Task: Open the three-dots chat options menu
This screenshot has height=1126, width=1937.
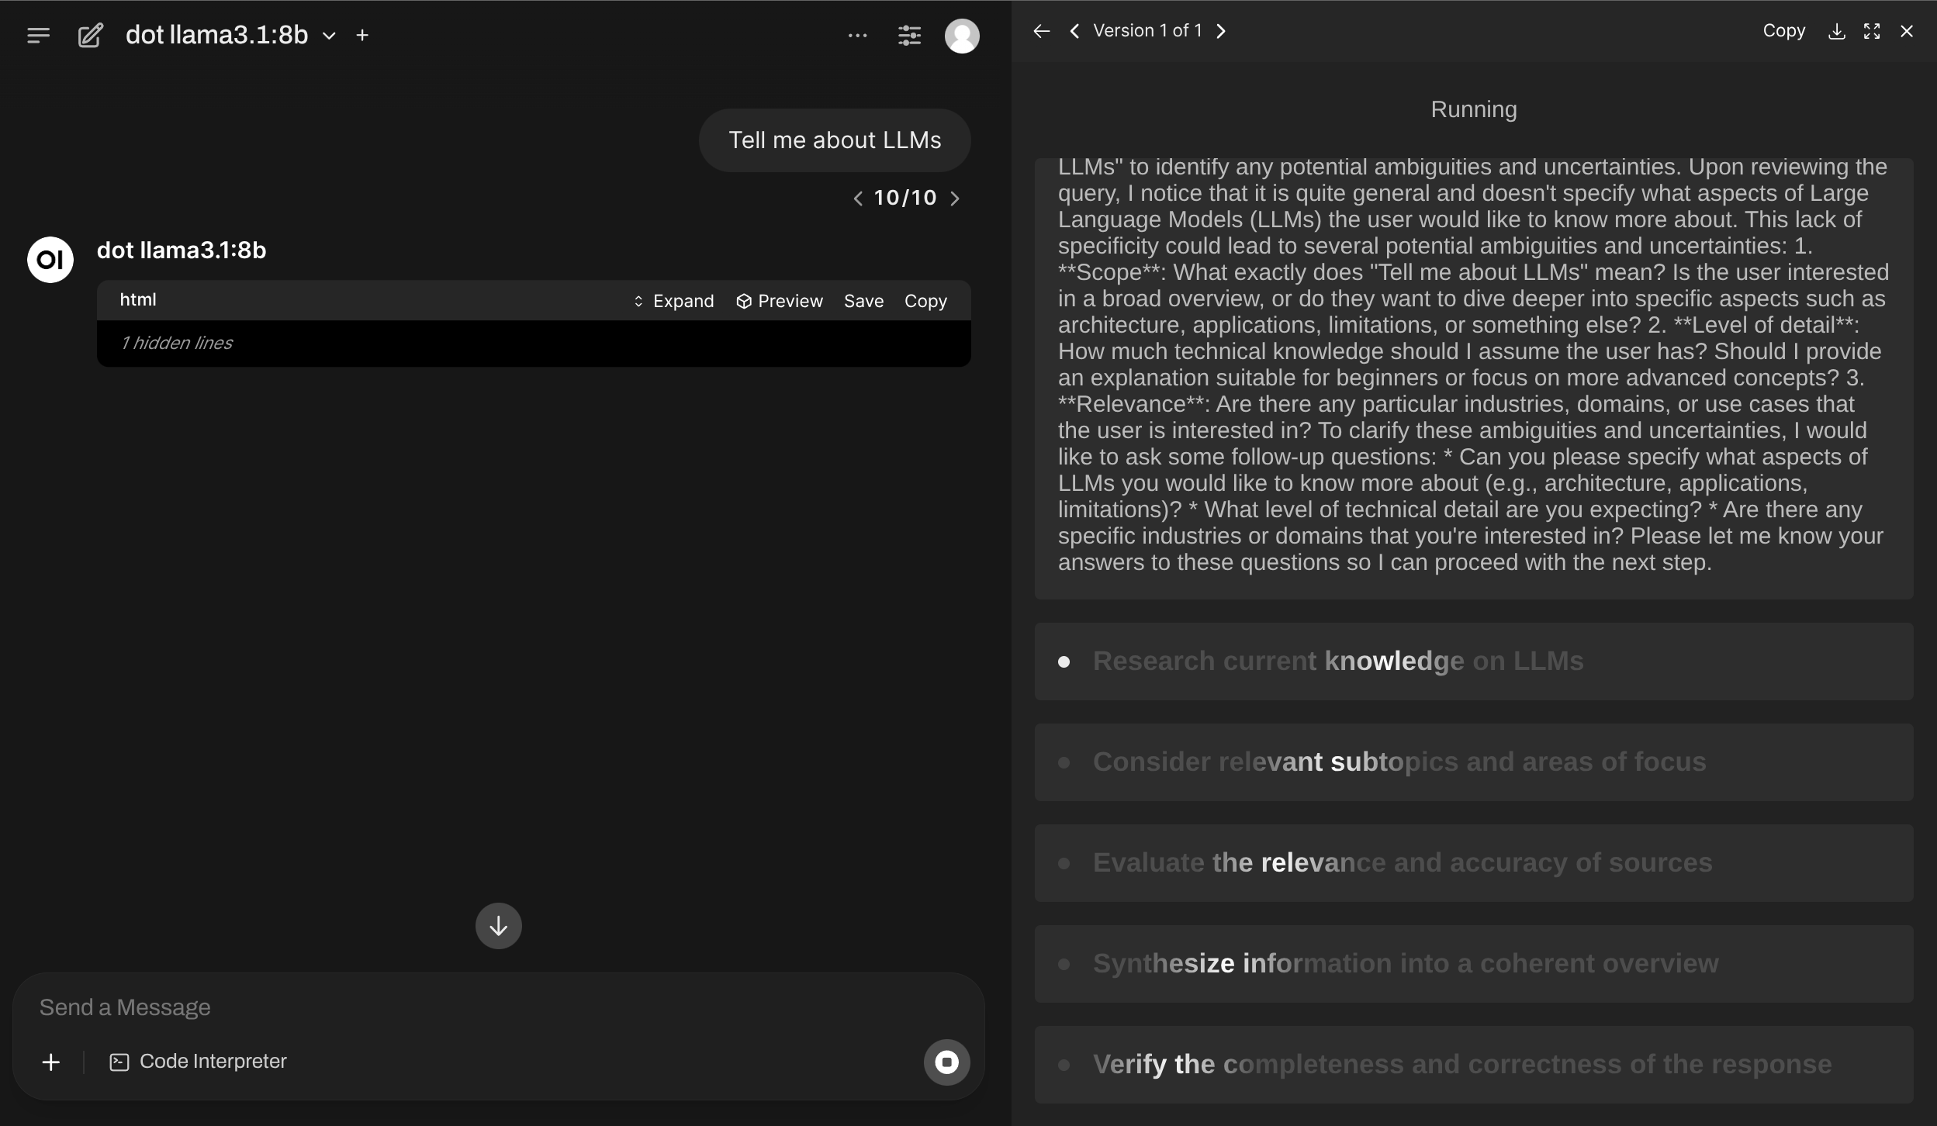Action: 857,36
